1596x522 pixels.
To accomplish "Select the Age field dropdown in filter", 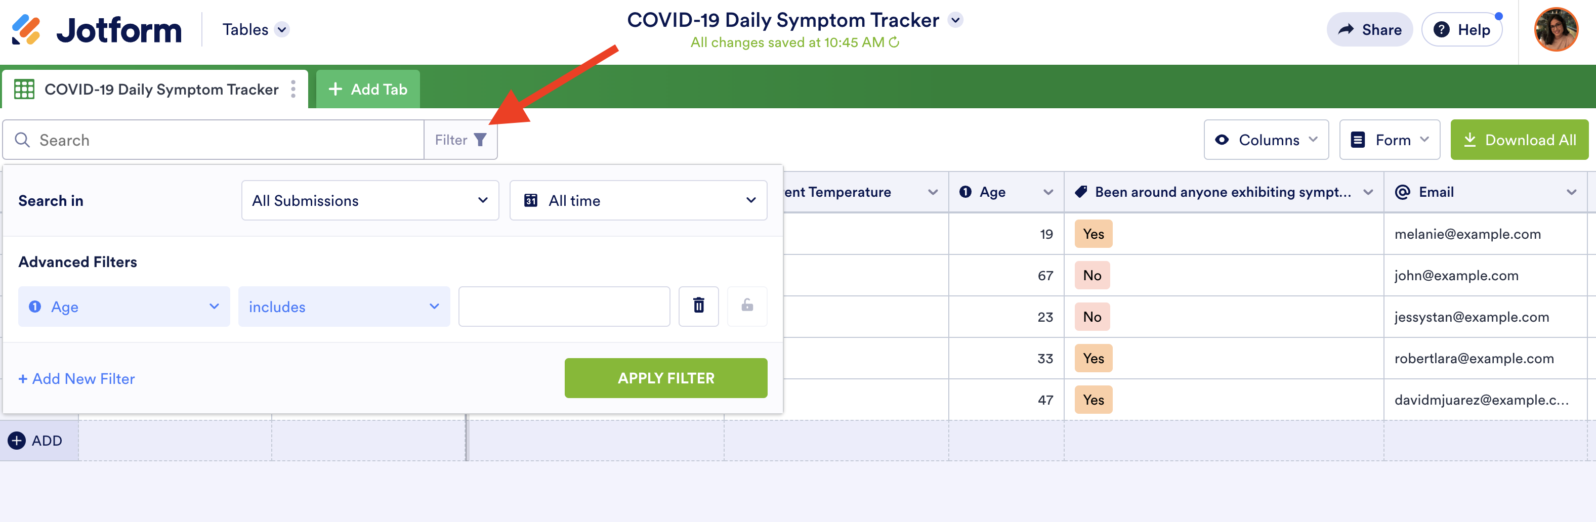I will (x=124, y=307).
